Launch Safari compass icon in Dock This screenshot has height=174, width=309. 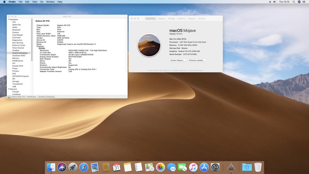coord(84,167)
